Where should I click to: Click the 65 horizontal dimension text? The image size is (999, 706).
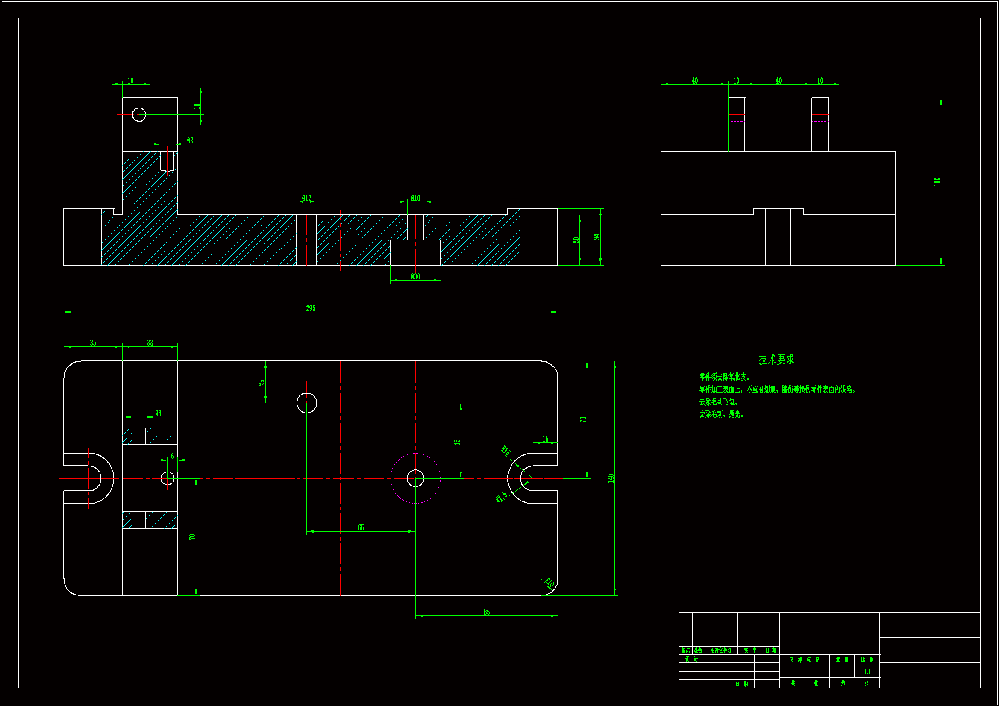[361, 527]
